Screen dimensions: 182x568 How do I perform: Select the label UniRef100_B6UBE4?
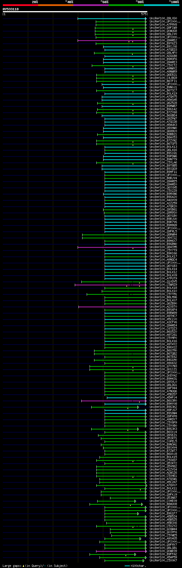[x=163, y=116]
